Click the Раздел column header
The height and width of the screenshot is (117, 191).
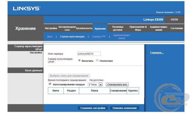(71, 91)
